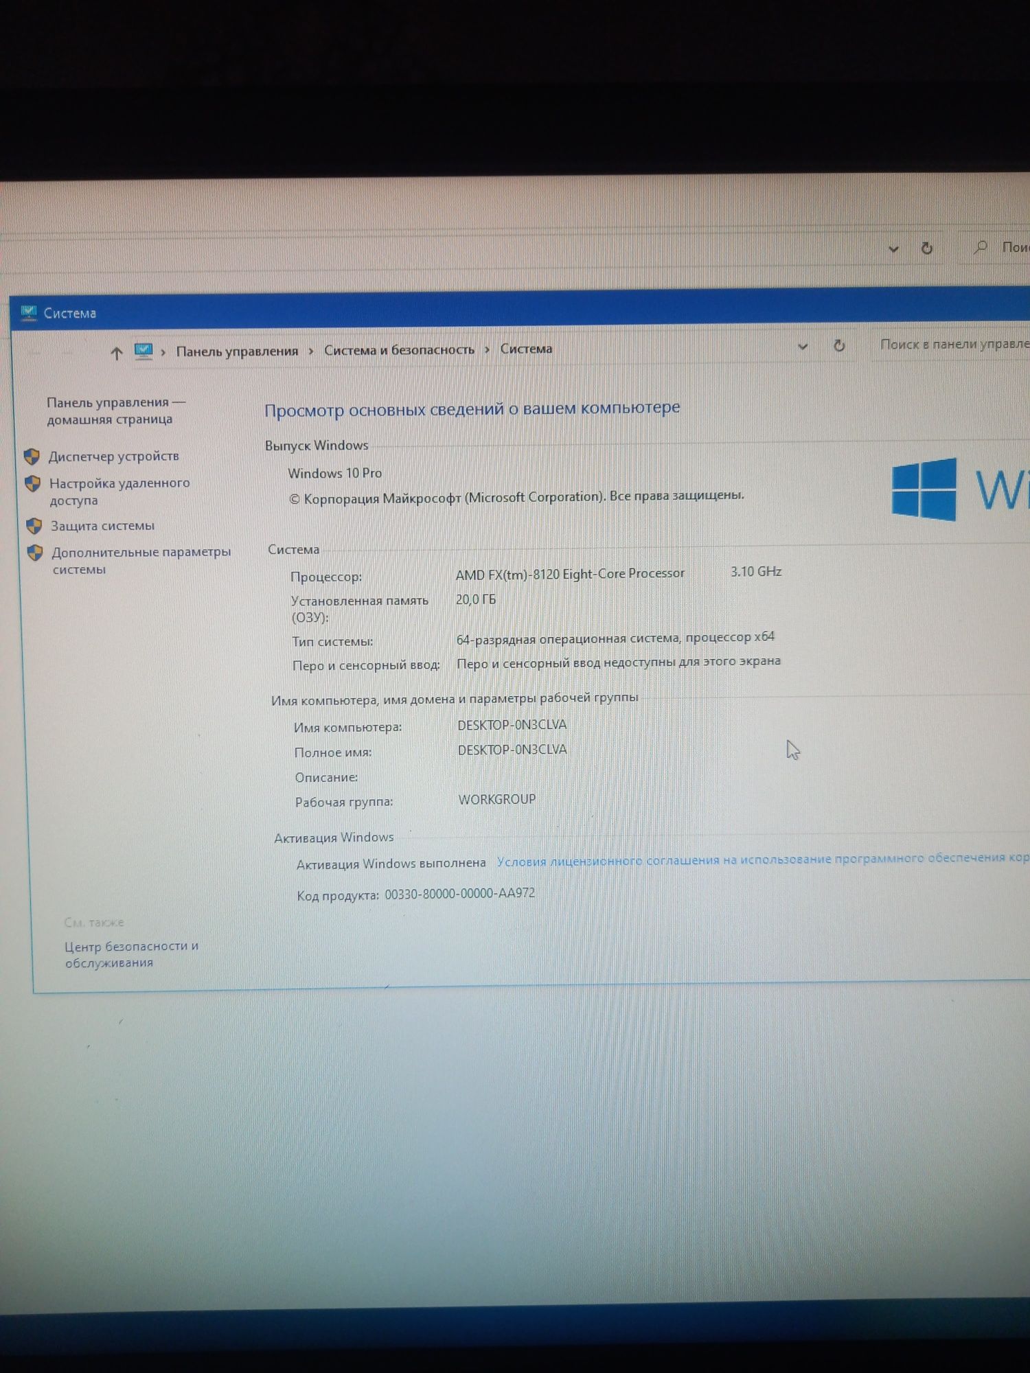The width and height of the screenshot is (1030, 1373).
Task: Click the computer icon in address bar
Action: coord(144,351)
